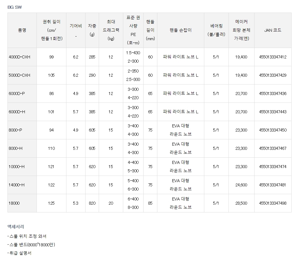Click JAN code 4550133347450
The image size is (300, 258).
pos(272,130)
